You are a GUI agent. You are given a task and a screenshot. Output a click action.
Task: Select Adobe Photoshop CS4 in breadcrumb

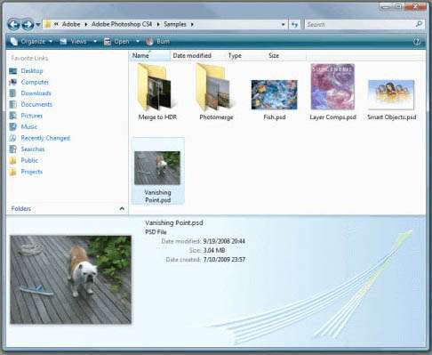(122, 24)
